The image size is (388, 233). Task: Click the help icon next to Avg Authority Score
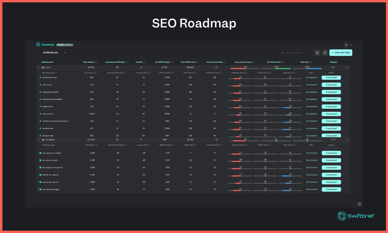pyautogui.click(x=253, y=62)
